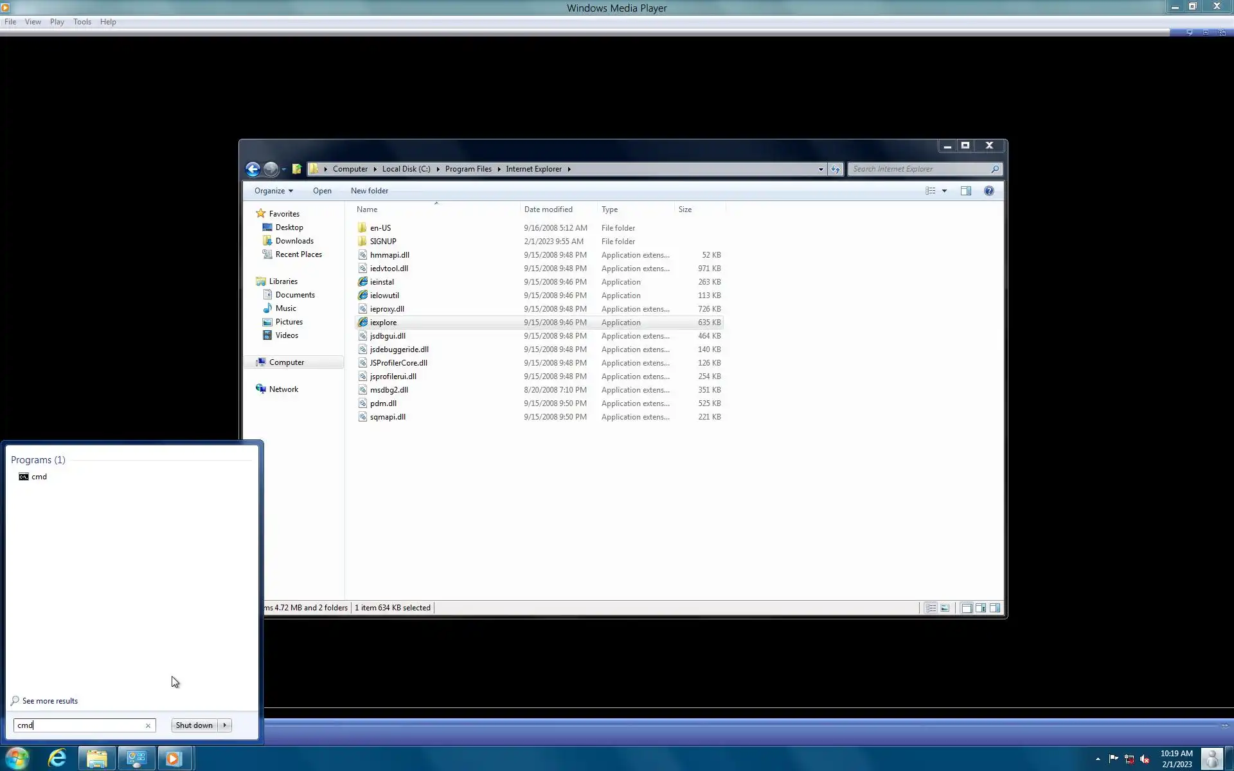Open the iexplore application file
The width and height of the screenshot is (1234, 771).
[x=383, y=323]
